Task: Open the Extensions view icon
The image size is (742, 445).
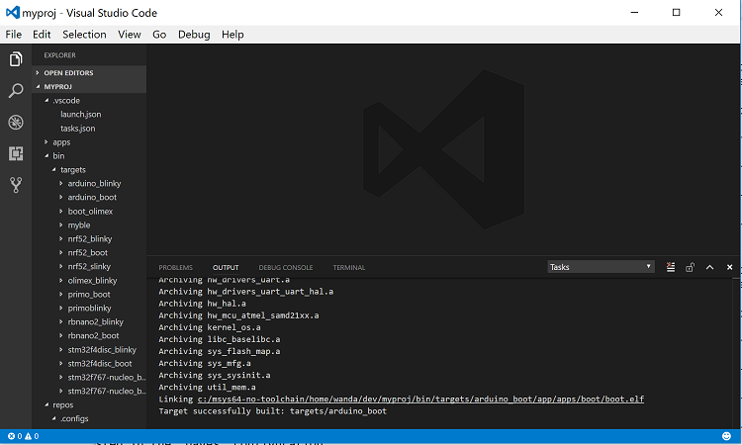Action: [x=16, y=153]
